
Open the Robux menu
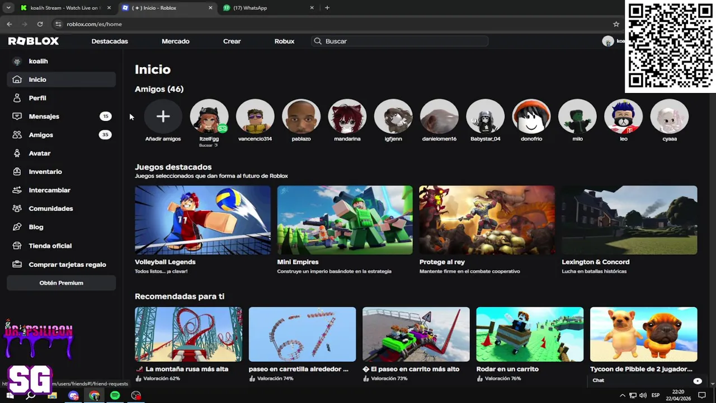click(284, 41)
